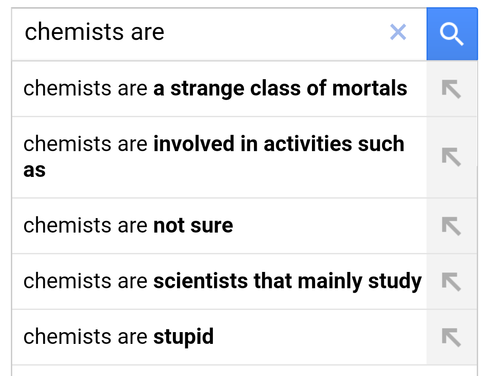Fill query using 'involved in activities such as' arrow

coord(451,157)
